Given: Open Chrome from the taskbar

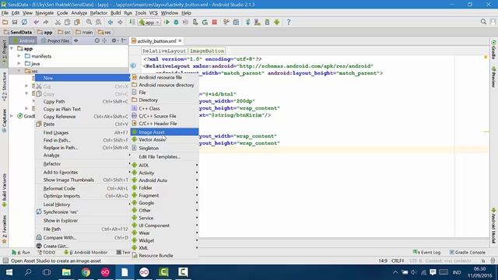Looking at the screenshot, I should [86, 272].
